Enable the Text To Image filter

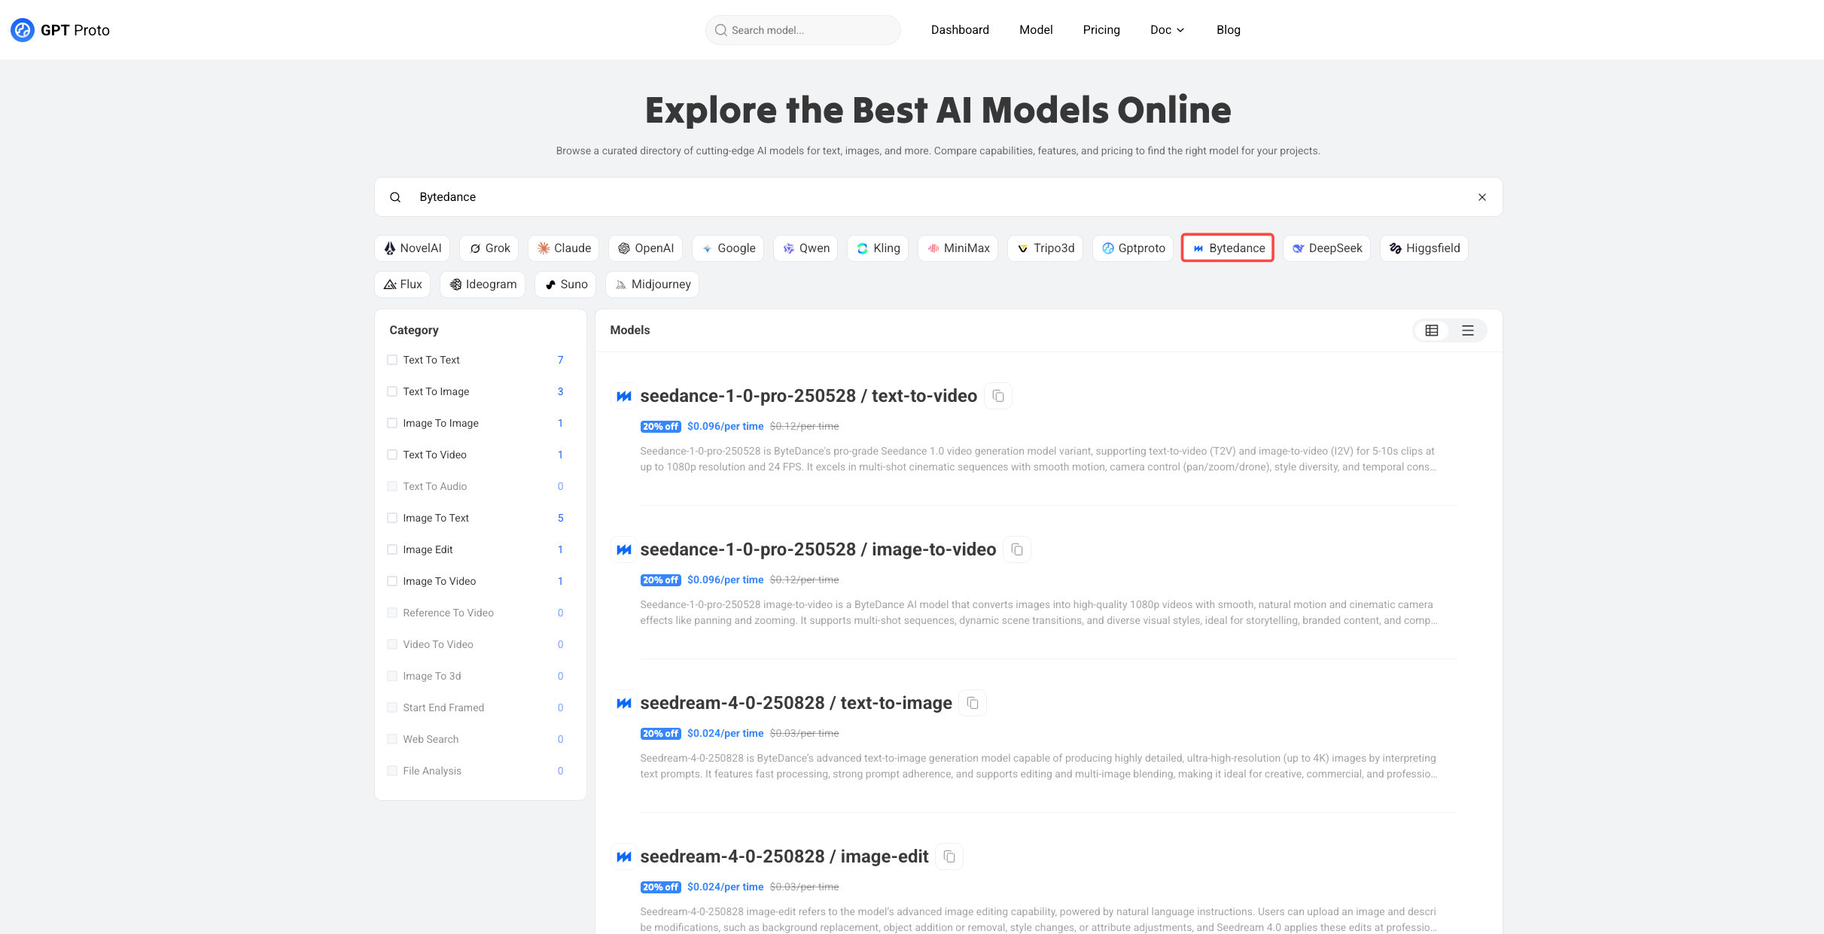tap(392, 391)
